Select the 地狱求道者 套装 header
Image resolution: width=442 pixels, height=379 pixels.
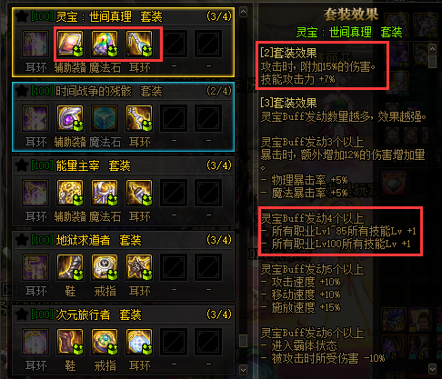coord(123,240)
